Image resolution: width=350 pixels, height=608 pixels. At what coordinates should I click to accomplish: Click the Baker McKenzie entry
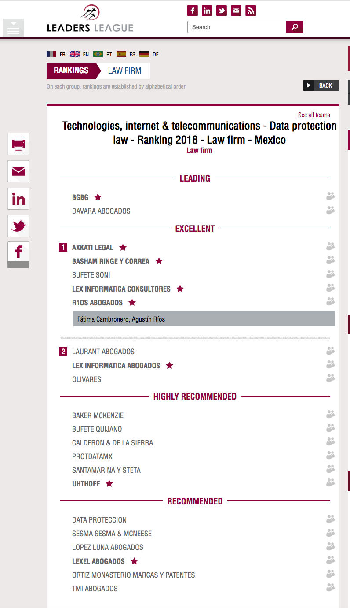(98, 415)
